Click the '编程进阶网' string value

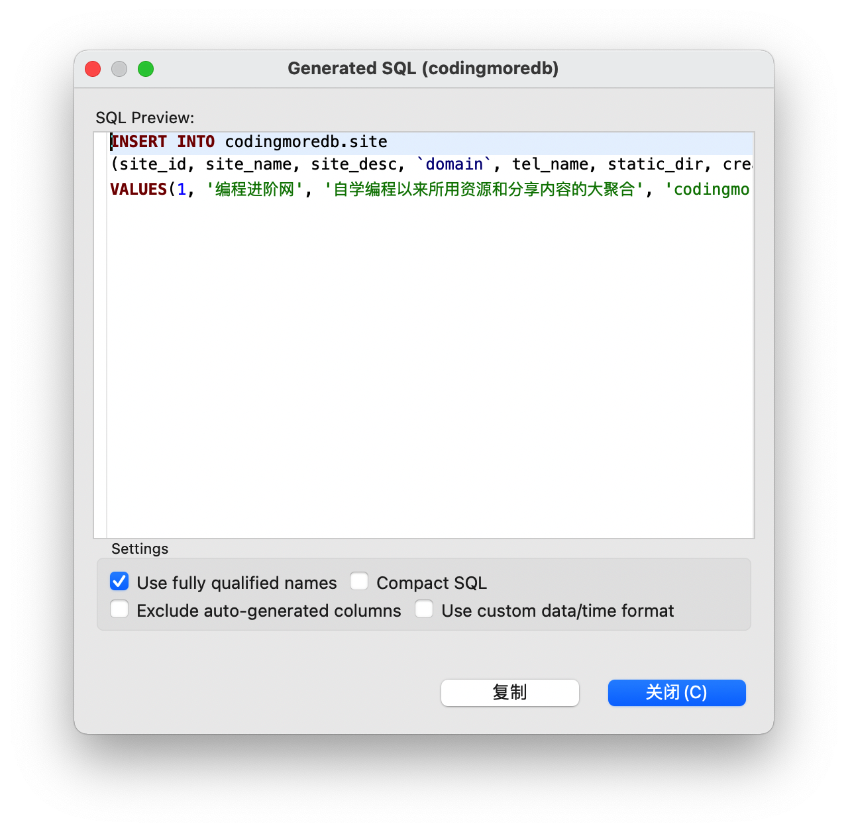[254, 189]
